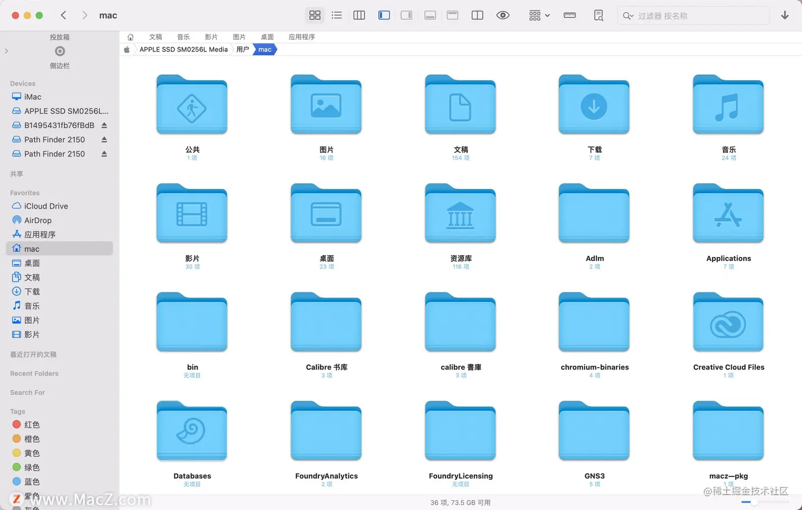Select the GNS3 folder thumbnail
Viewport: 802px width, 510px height.
coord(594,431)
